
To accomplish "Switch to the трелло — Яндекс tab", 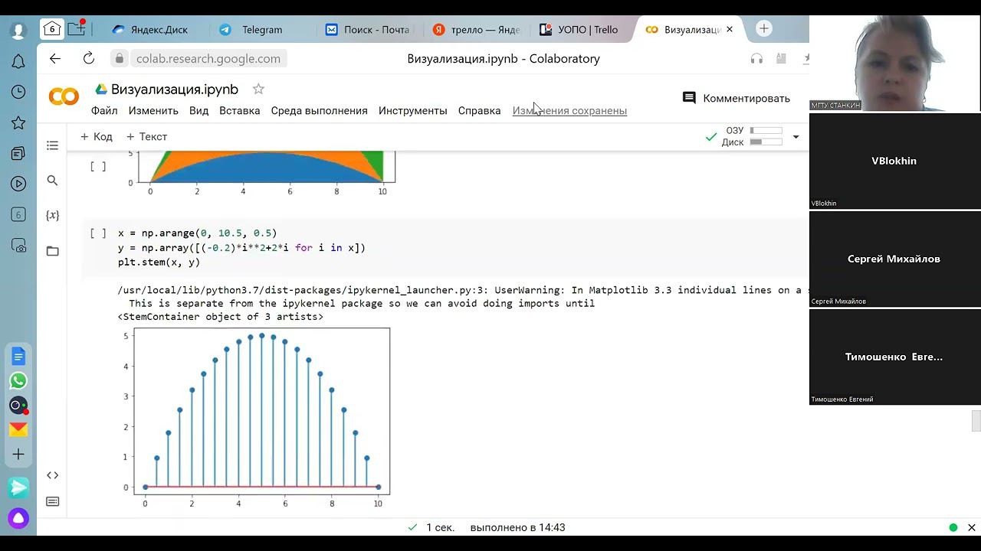I will coord(475,29).
